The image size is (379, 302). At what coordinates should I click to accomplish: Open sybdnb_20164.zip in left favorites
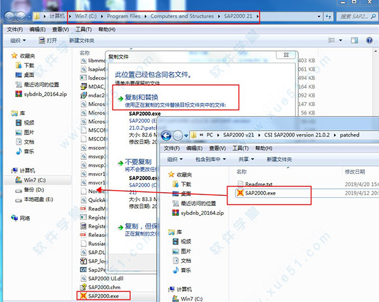(x=41, y=94)
